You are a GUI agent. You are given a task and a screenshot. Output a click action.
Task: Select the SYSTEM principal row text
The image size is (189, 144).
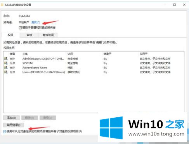pos(28,63)
